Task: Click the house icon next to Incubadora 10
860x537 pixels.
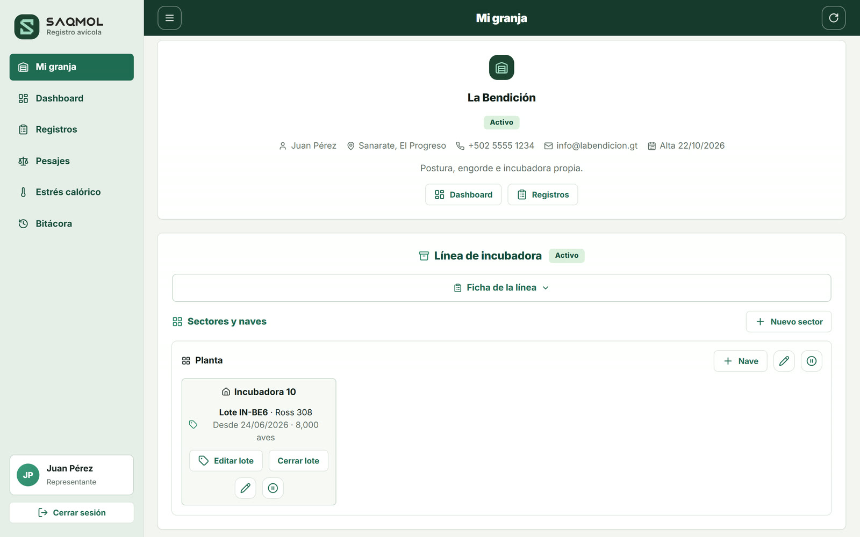Action: [226, 392]
